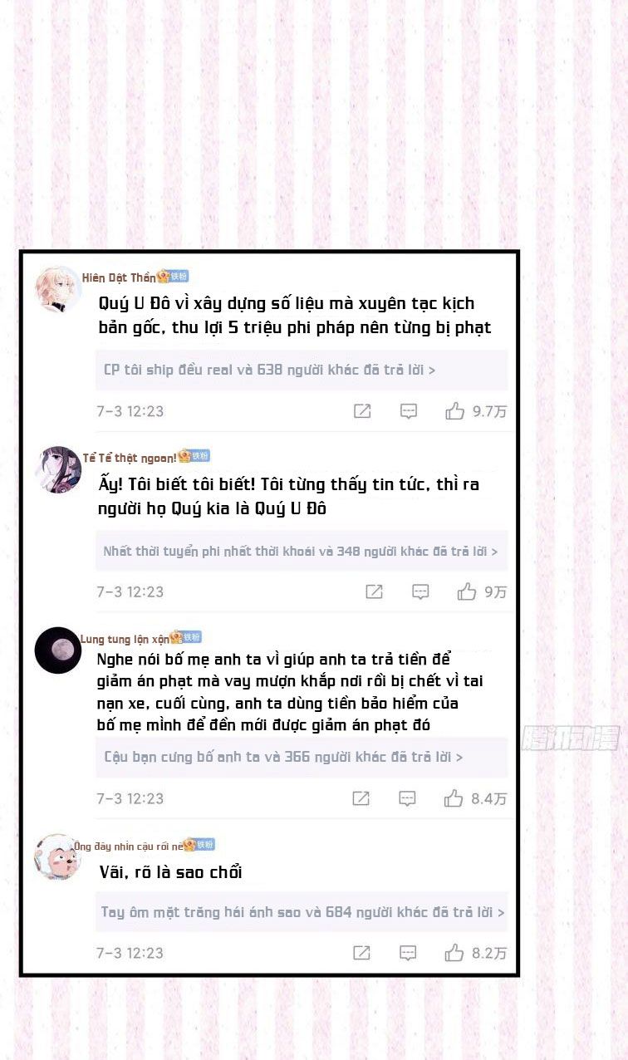
Task: Open Hiên Dật Thần's profile avatar
Action: 57,289
